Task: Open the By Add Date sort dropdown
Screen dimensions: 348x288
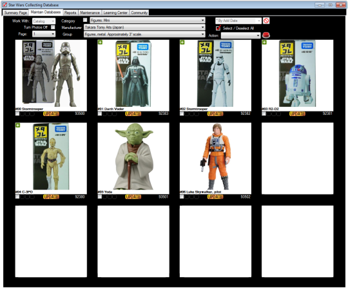Action: (238, 21)
